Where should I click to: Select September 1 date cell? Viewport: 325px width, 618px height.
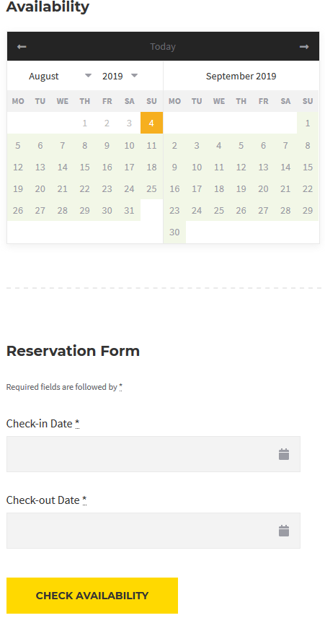pyautogui.click(x=308, y=123)
